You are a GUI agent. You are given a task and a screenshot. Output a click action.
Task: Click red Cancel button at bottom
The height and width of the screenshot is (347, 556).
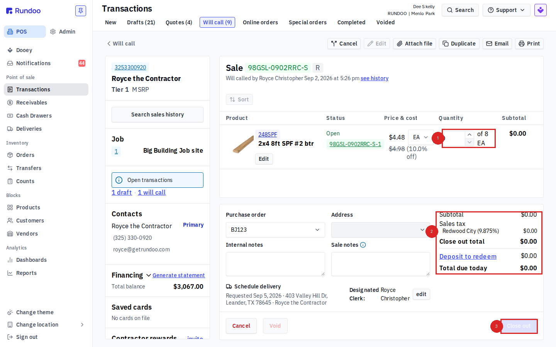click(241, 326)
